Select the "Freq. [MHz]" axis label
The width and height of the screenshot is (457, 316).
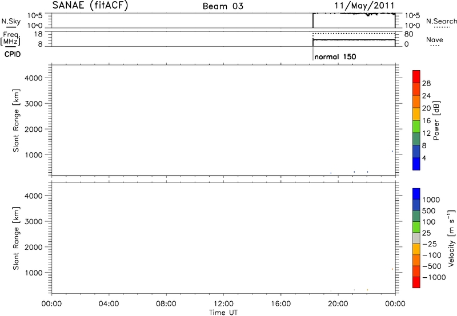tap(10, 38)
